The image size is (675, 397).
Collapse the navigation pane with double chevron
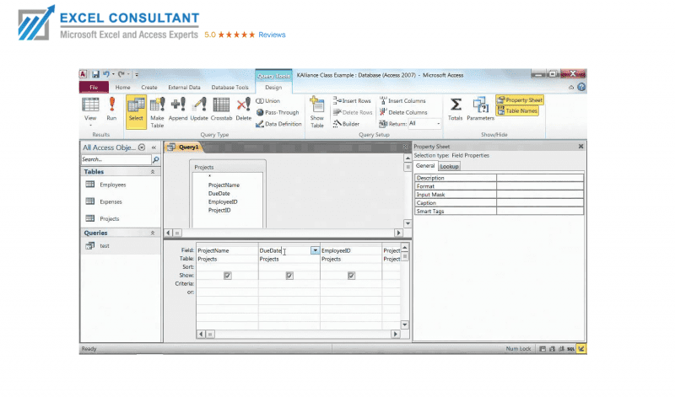(154, 148)
